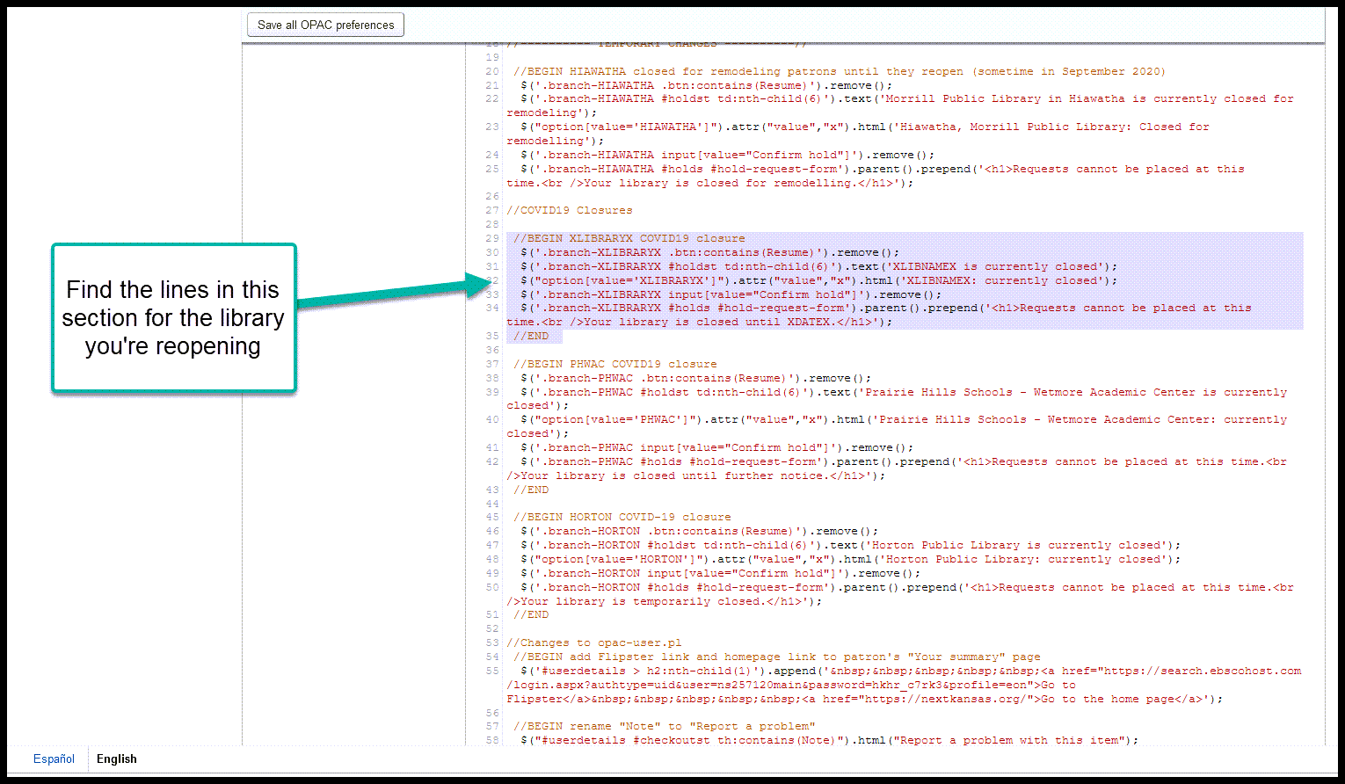Viewport: 1345px width, 784px height.
Task: Click the '//BEGIN add Flipster link' comment line
Action: (776, 657)
